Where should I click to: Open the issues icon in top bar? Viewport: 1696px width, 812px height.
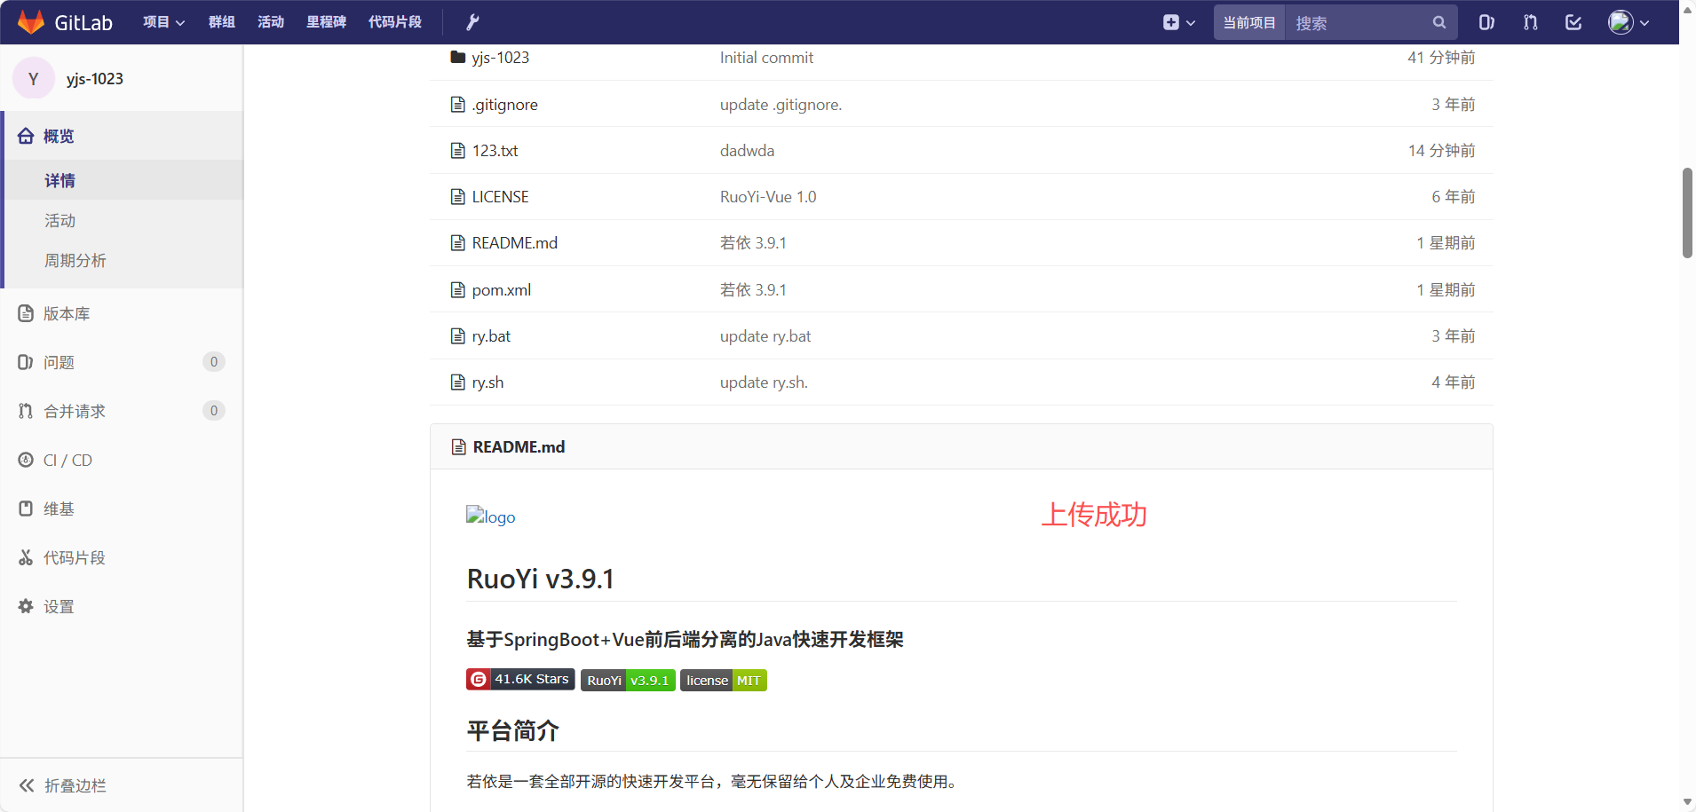coord(1486,22)
